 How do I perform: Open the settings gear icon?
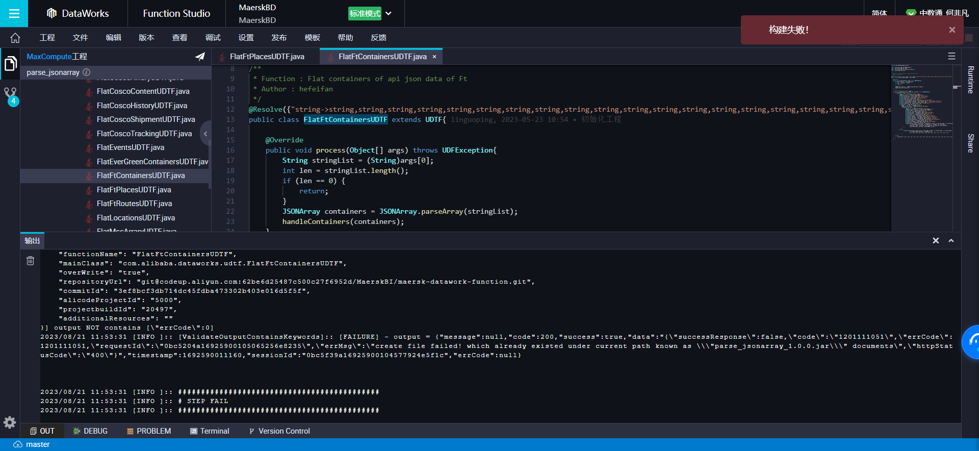(10, 422)
